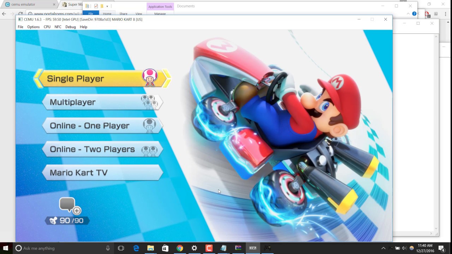Image resolution: width=452 pixels, height=254 pixels.
Task: Open the CEMU NFC menu
Action: coord(58,27)
